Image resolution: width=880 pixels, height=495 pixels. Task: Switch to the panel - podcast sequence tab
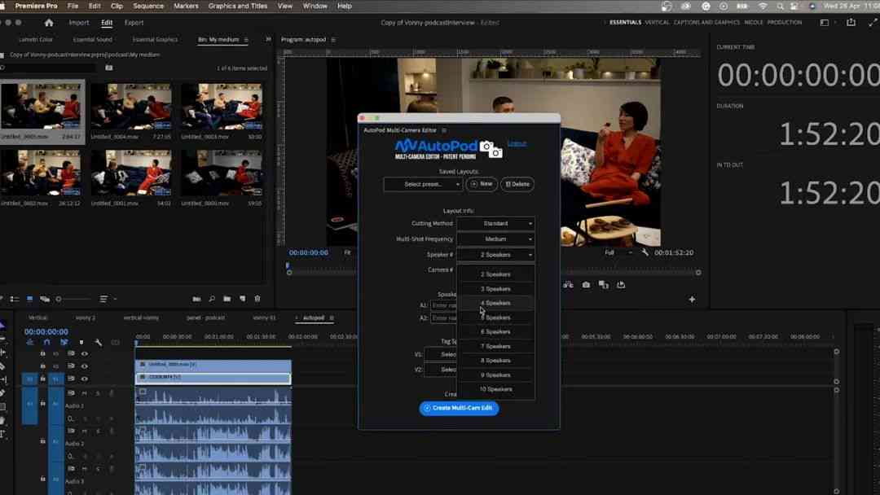point(205,318)
